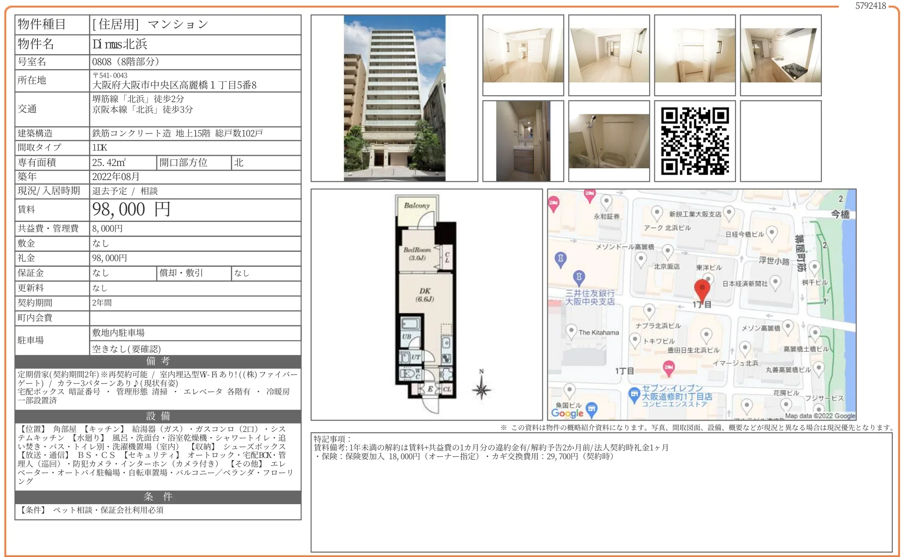Open the building exterior photo
Image resolution: width=906 pixels, height=557 pixels.
pyautogui.click(x=394, y=98)
